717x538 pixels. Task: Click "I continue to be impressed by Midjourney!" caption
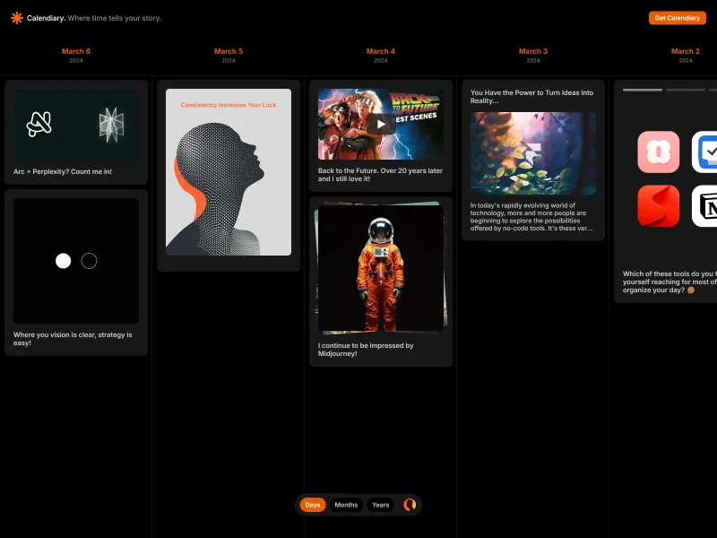pyautogui.click(x=366, y=350)
